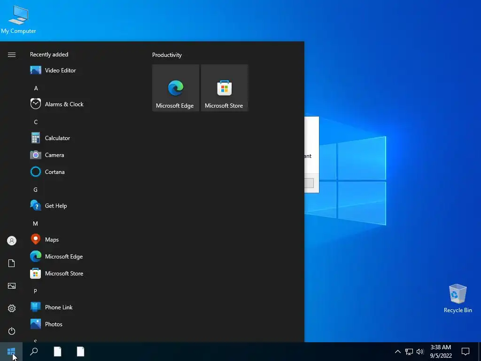Open Pictures from Start sidebar

tap(12, 286)
